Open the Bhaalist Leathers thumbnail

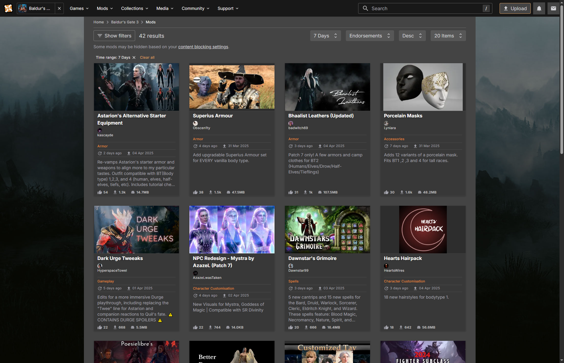click(327, 87)
